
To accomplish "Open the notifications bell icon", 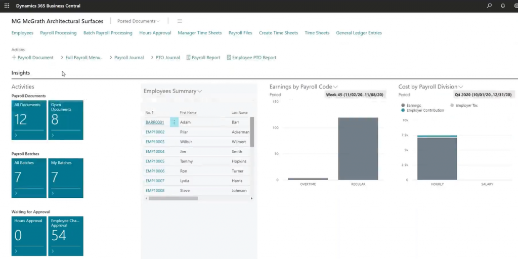I will click(x=503, y=6).
